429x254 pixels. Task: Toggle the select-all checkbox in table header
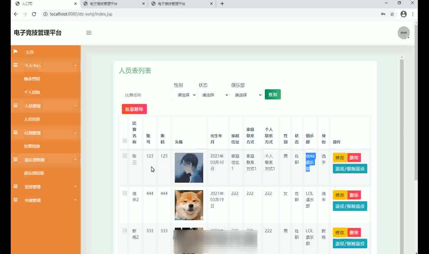(x=125, y=140)
